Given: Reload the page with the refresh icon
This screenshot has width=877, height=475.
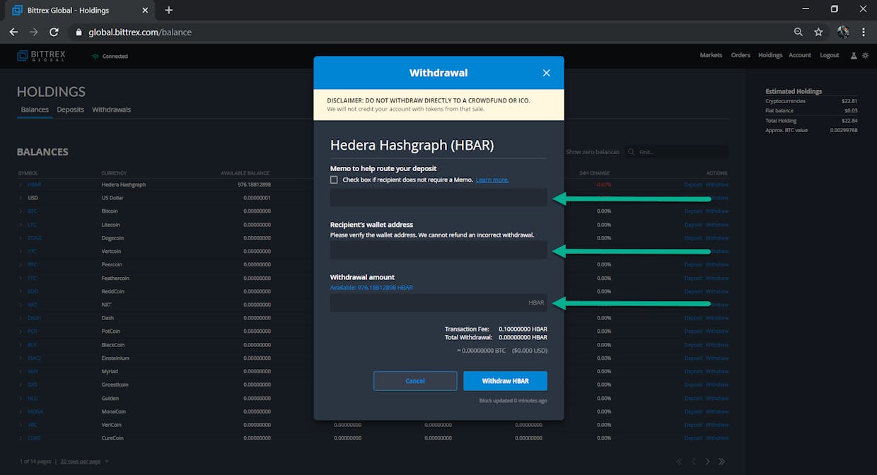Looking at the screenshot, I should click(x=54, y=32).
